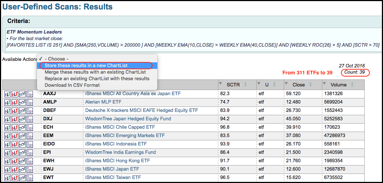
Task: Open iShares MSCI Taiwan ETF link
Action: pyautogui.click(x=113, y=178)
